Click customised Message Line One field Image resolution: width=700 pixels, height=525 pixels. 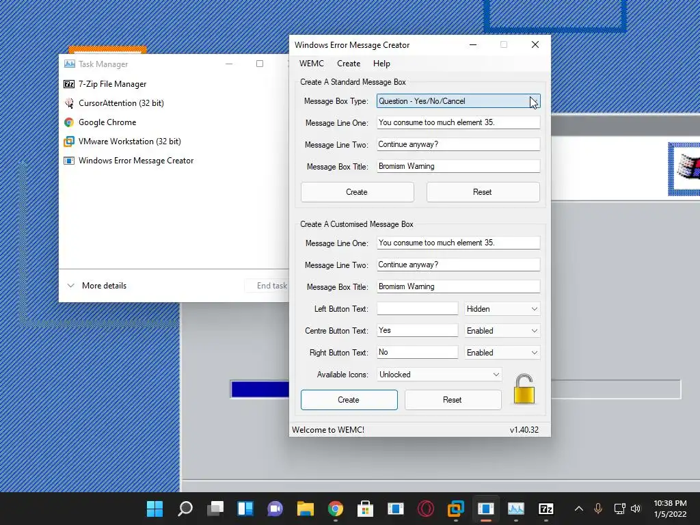[x=458, y=243]
